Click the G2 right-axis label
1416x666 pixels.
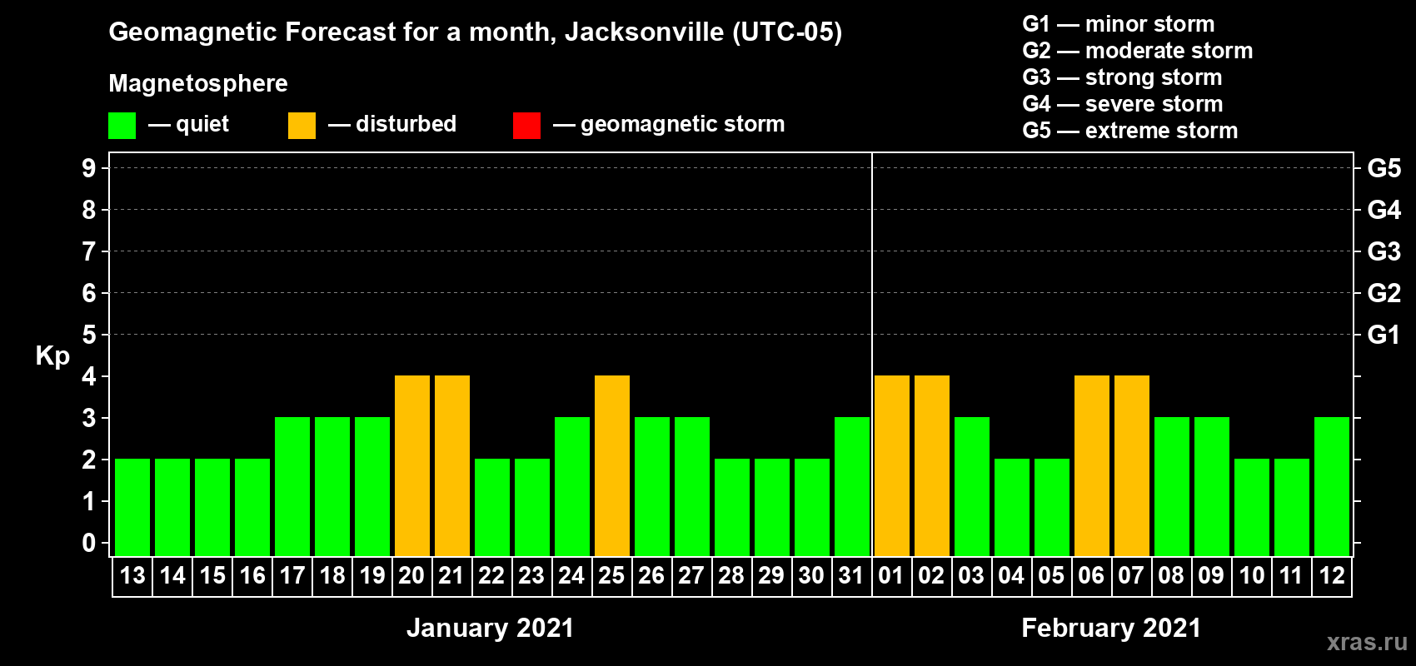(1384, 293)
